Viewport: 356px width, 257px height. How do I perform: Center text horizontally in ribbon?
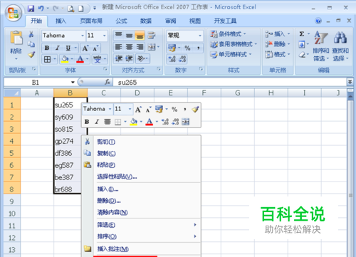pos(129,47)
